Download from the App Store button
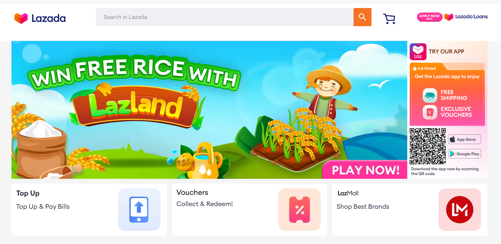 click(x=465, y=139)
